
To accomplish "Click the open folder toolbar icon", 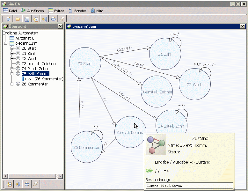I will coord(18,19).
